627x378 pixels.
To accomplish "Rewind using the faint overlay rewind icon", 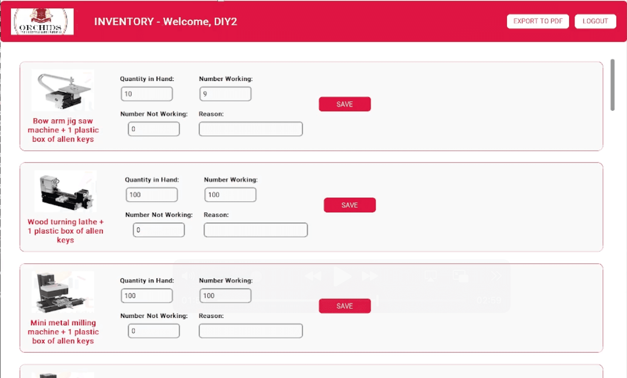I will tap(313, 276).
